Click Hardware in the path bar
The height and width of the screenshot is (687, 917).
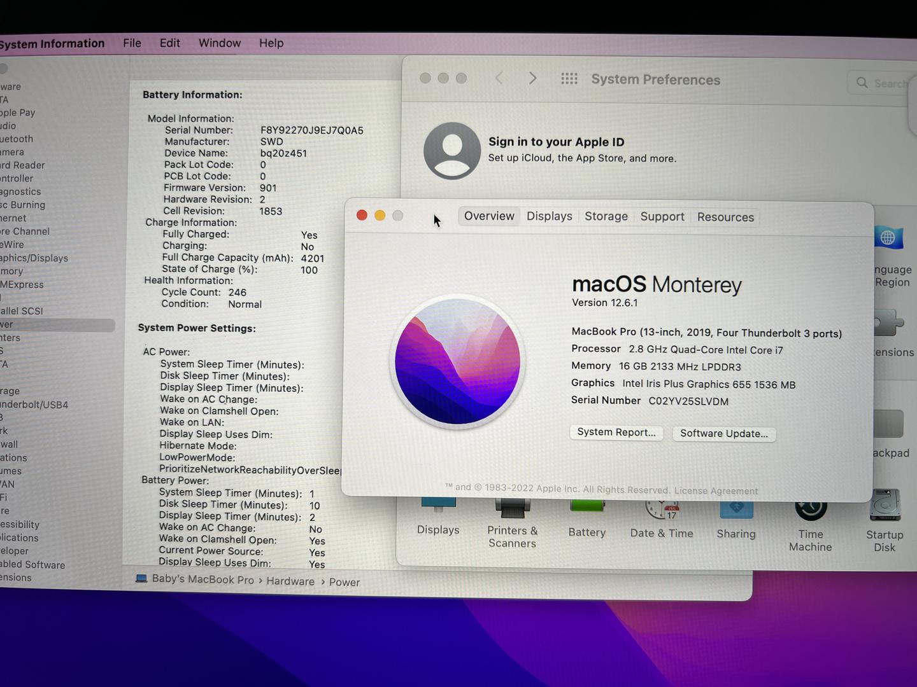pos(290,581)
